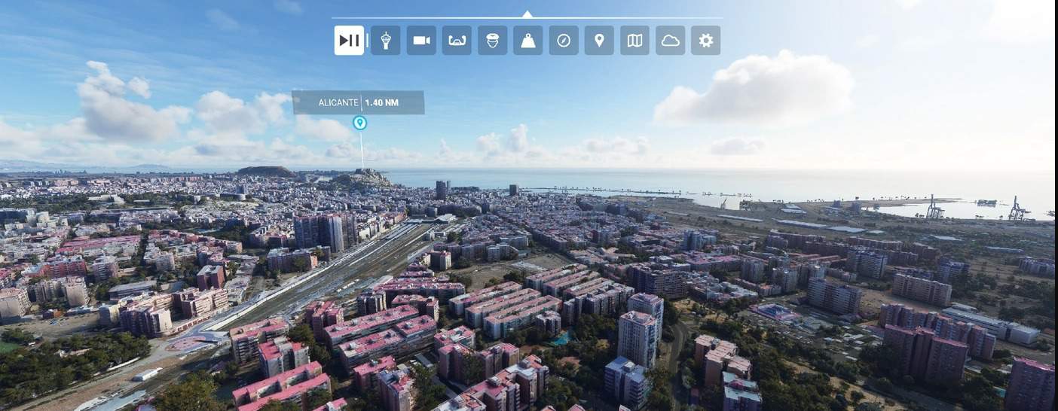This screenshot has width=1058, height=411.
Task: Open the Flight Assistant pilot icon
Action: pos(492,41)
